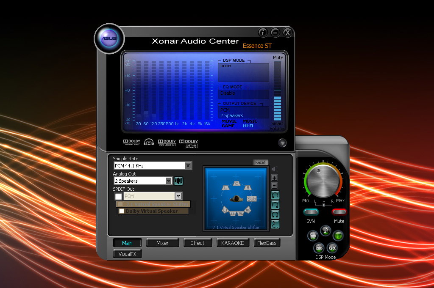
Task: Select the Movie DSP mode camera icon
Action: (313, 236)
